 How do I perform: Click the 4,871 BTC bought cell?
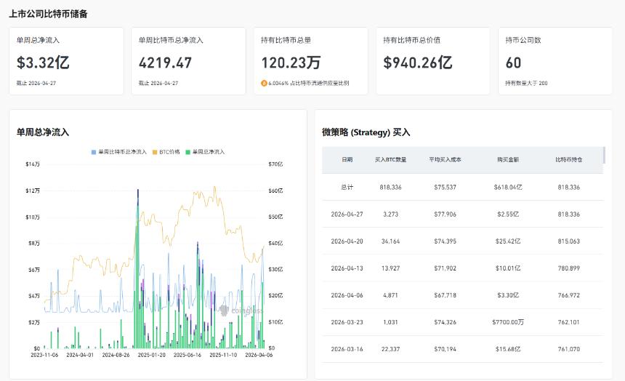point(390,295)
